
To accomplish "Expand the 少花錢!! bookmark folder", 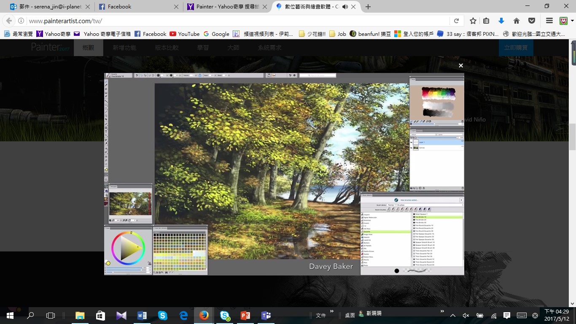I will 312,34.
